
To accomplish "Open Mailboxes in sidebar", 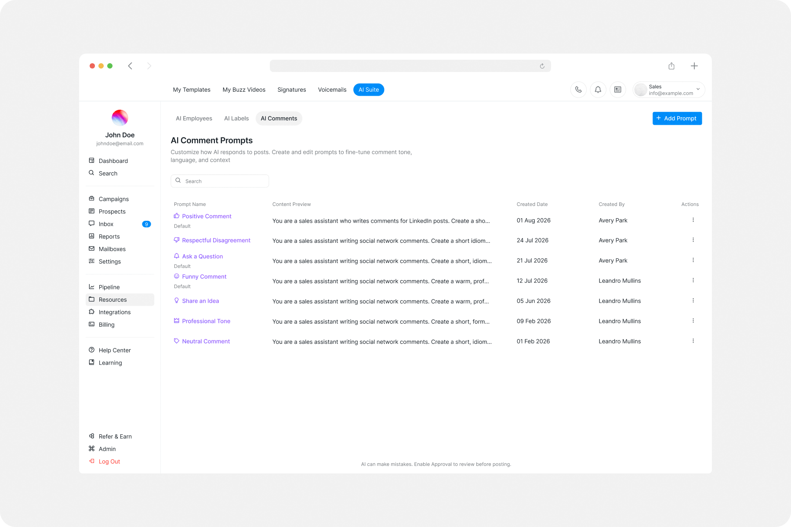I will [112, 249].
